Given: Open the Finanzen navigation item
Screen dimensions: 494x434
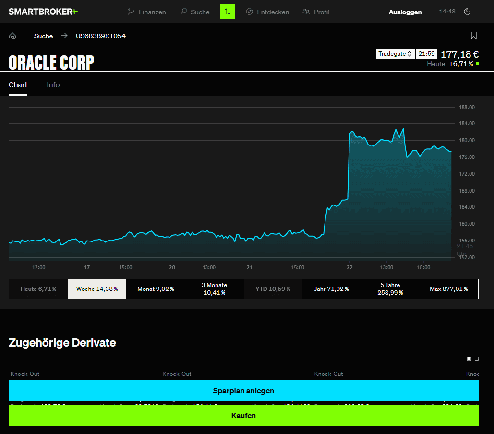Looking at the screenshot, I should pos(147,12).
